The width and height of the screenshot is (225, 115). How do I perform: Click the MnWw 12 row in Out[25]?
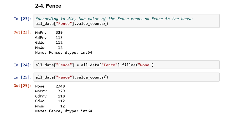click(50, 106)
